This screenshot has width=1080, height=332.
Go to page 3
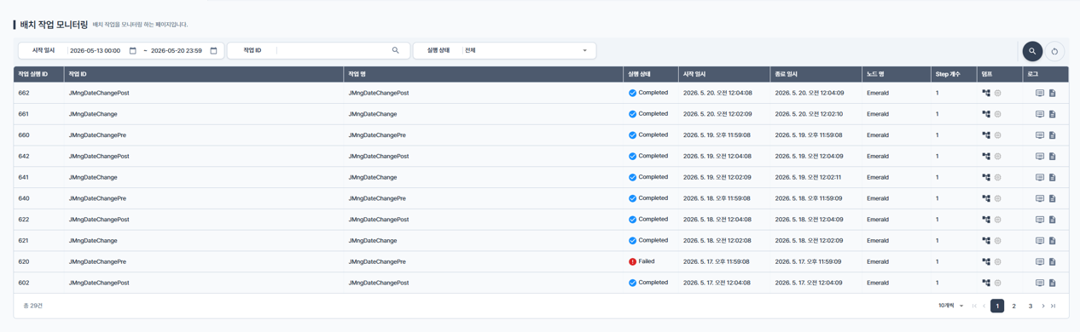click(x=1030, y=306)
